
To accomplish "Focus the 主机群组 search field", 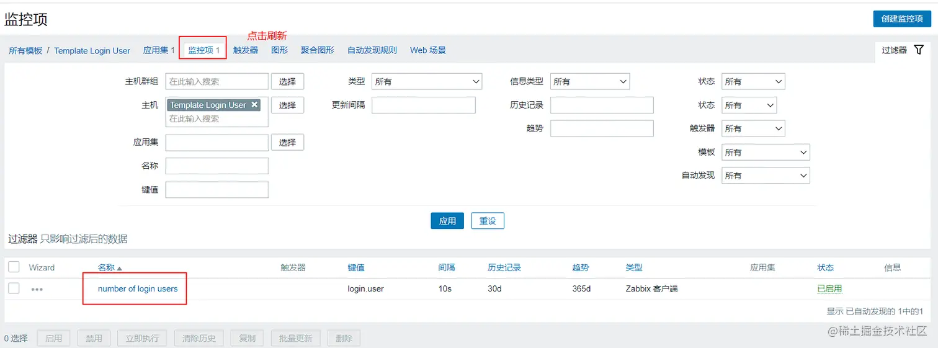I will (x=217, y=81).
